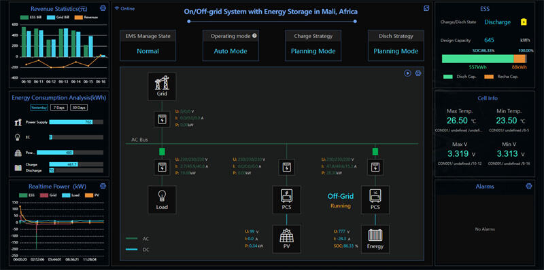Click the orange Recha Cap. bar segment

tap(520, 59)
